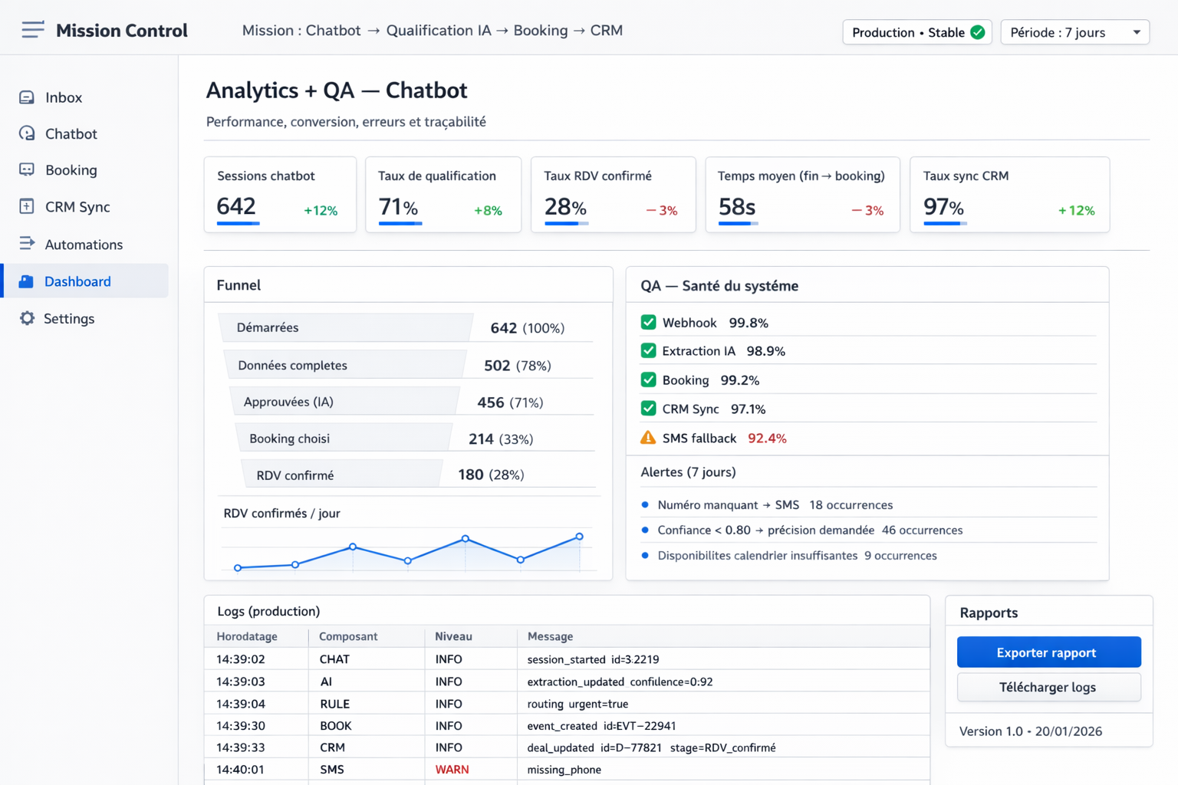Open the Inbox sidebar icon
Screen dimensions: 1178x785
pos(27,97)
